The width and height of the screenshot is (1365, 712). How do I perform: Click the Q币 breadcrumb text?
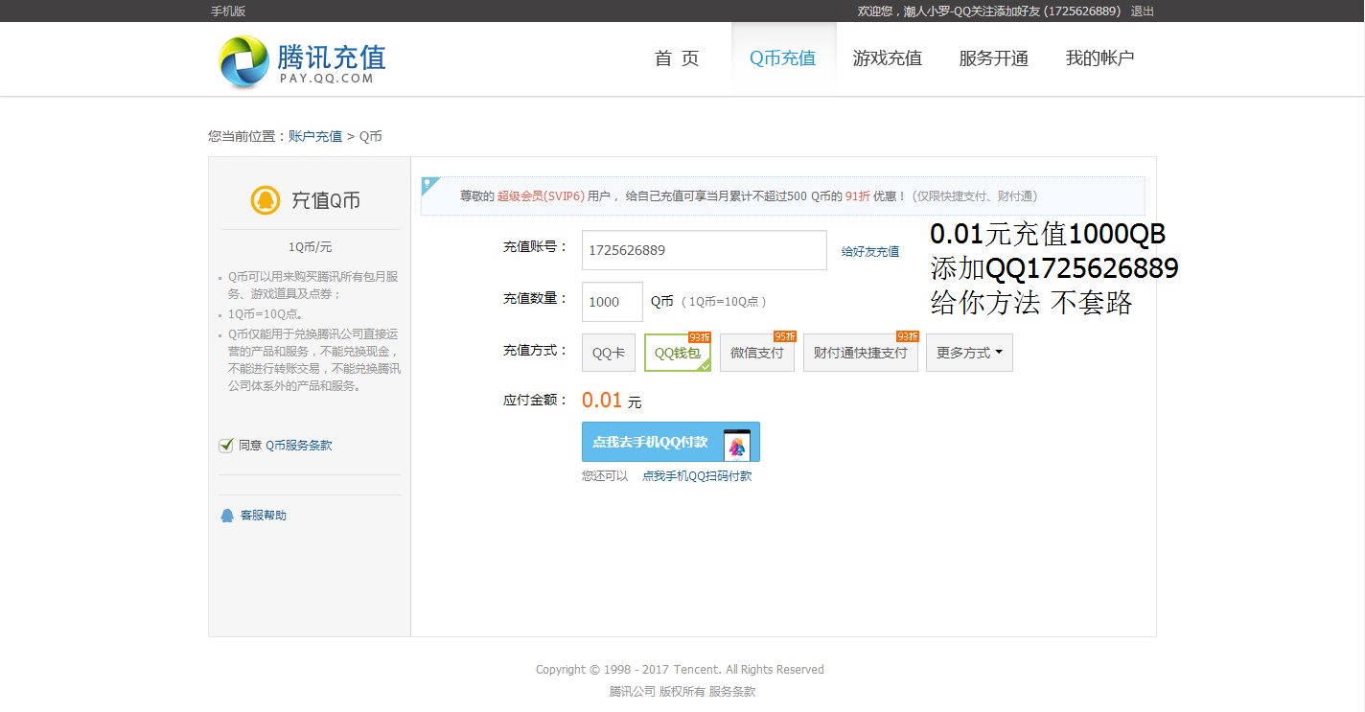pyautogui.click(x=371, y=136)
